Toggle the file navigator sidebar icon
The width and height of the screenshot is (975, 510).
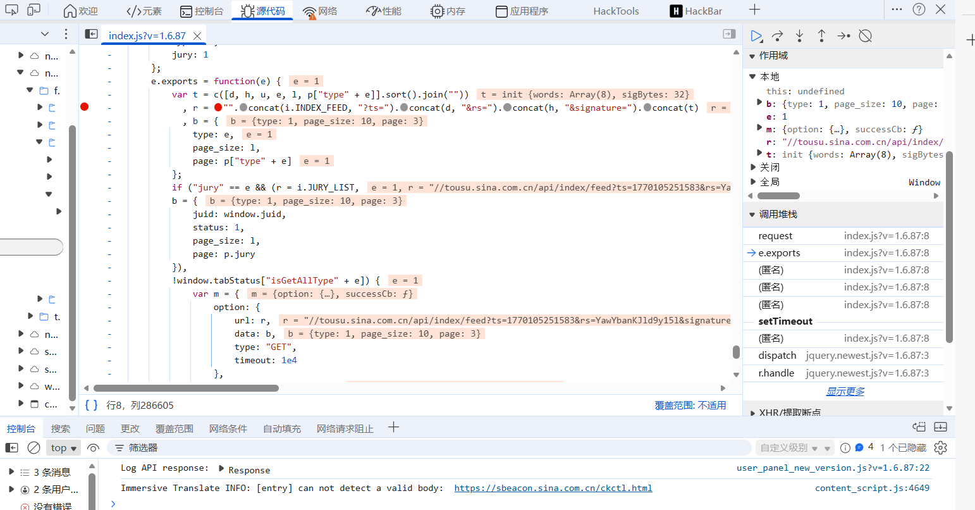(x=92, y=34)
